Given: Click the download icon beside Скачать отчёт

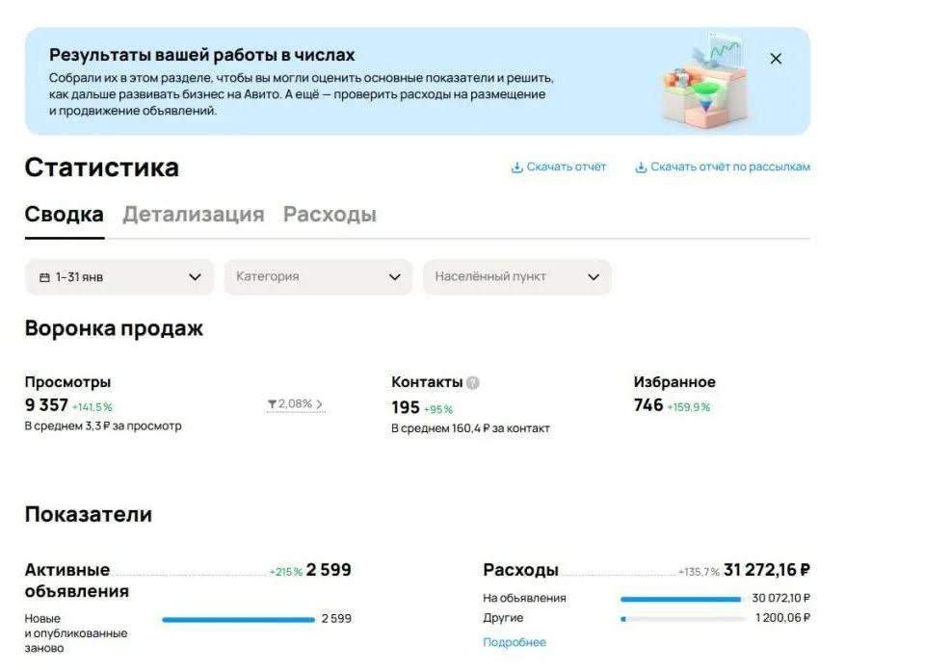Looking at the screenshot, I should (x=516, y=167).
